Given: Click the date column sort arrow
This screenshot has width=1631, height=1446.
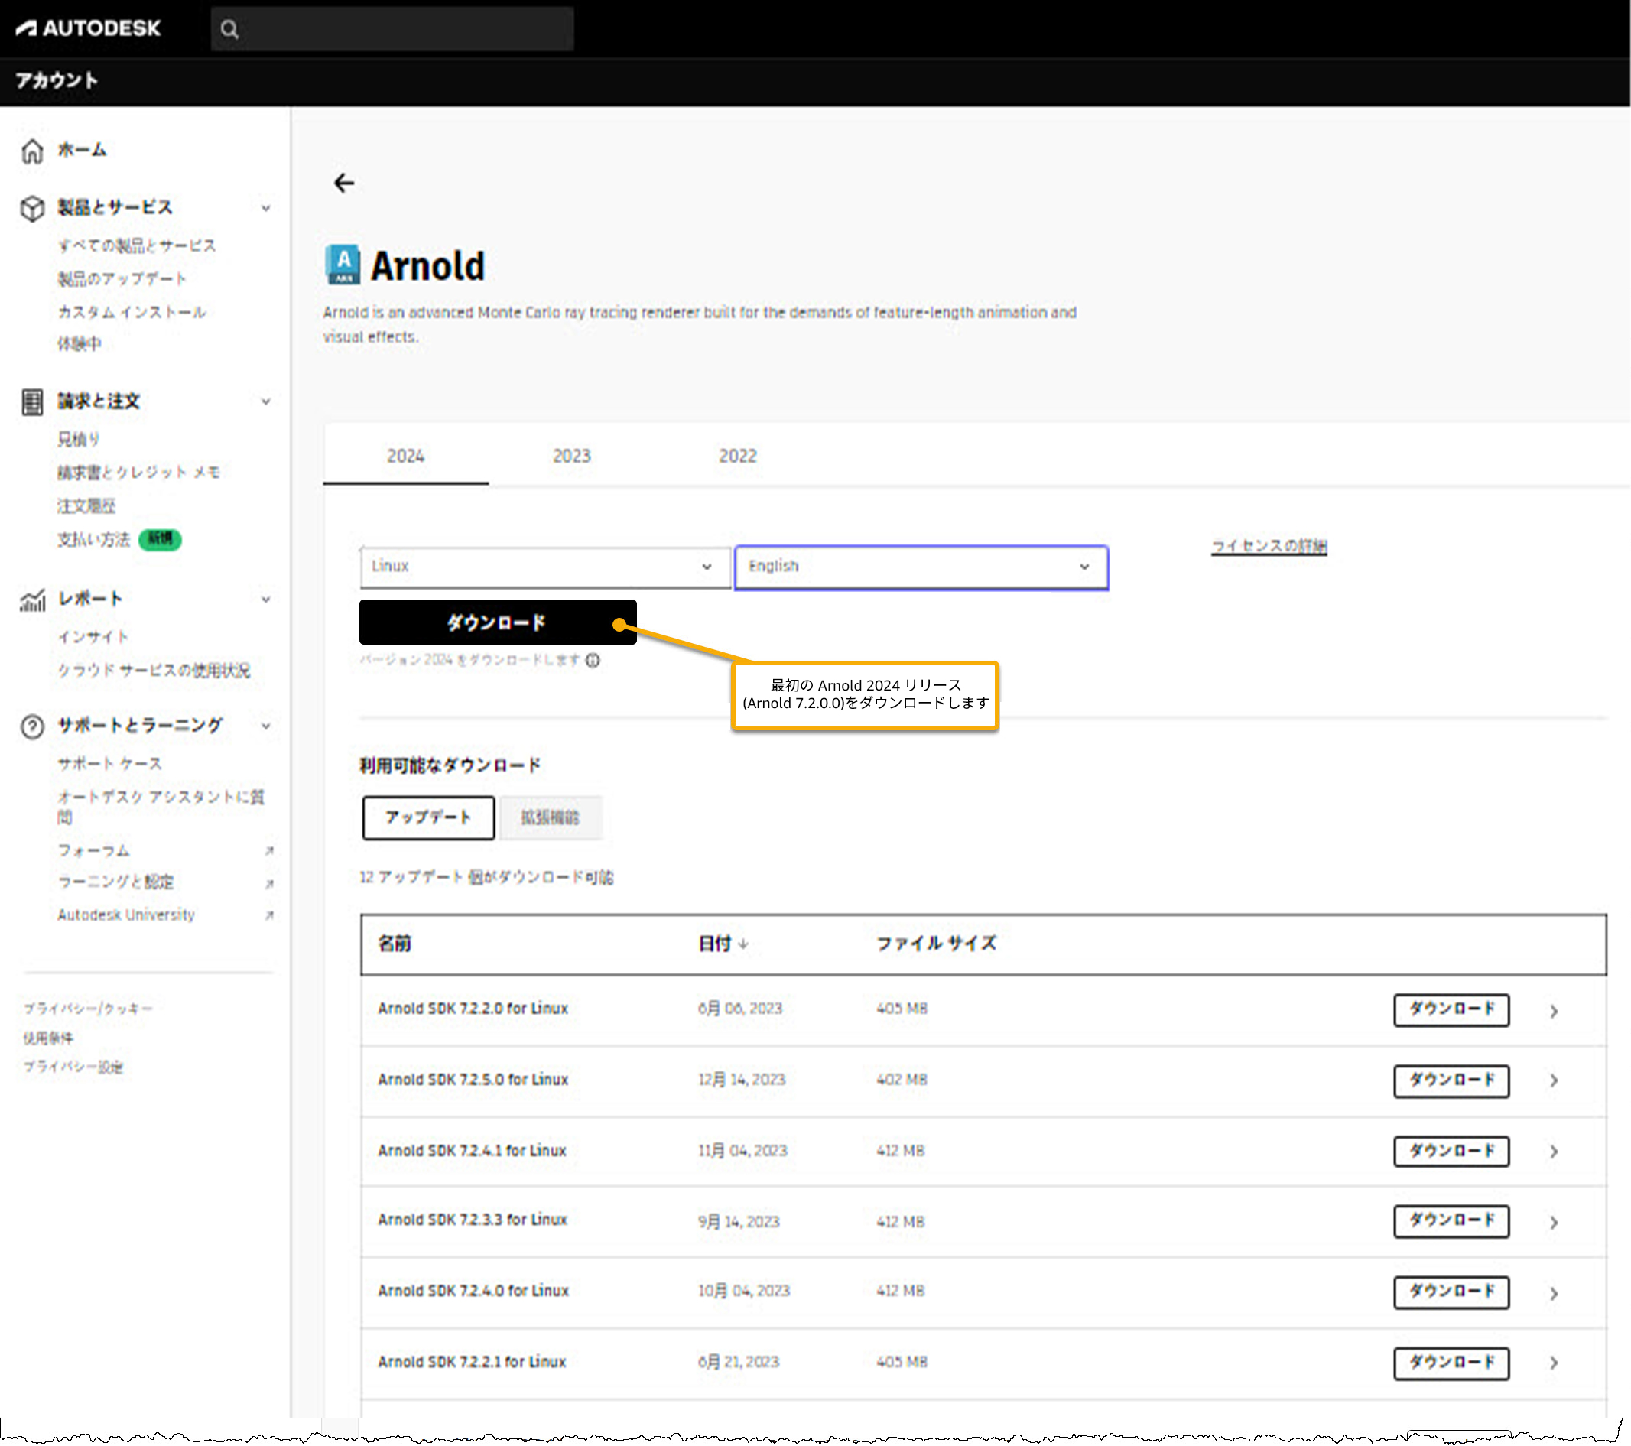Looking at the screenshot, I should click(x=744, y=944).
